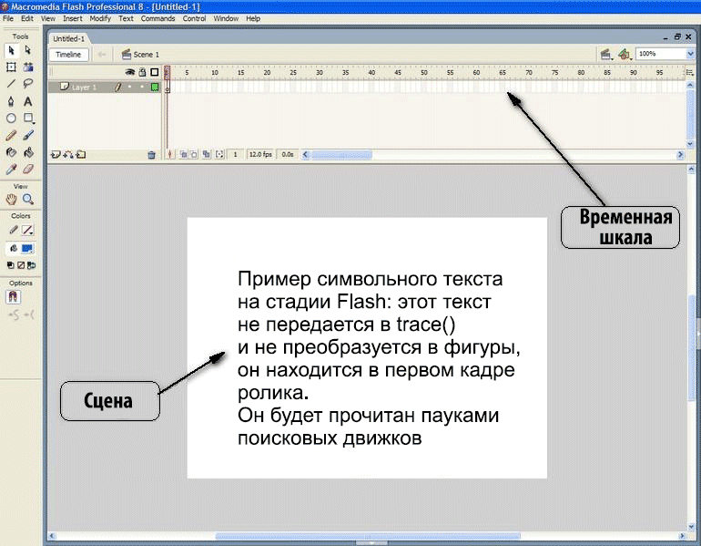Toggle lock all layers padlock icon
Image resolution: width=701 pixels, height=546 pixels.
tap(141, 72)
